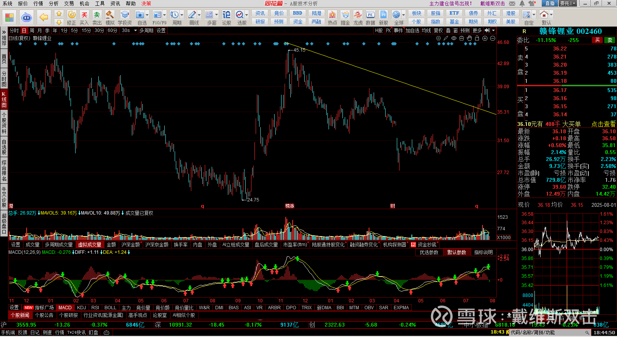
Task: Click the 港股 button
Action: pyautogui.click(x=511, y=13)
